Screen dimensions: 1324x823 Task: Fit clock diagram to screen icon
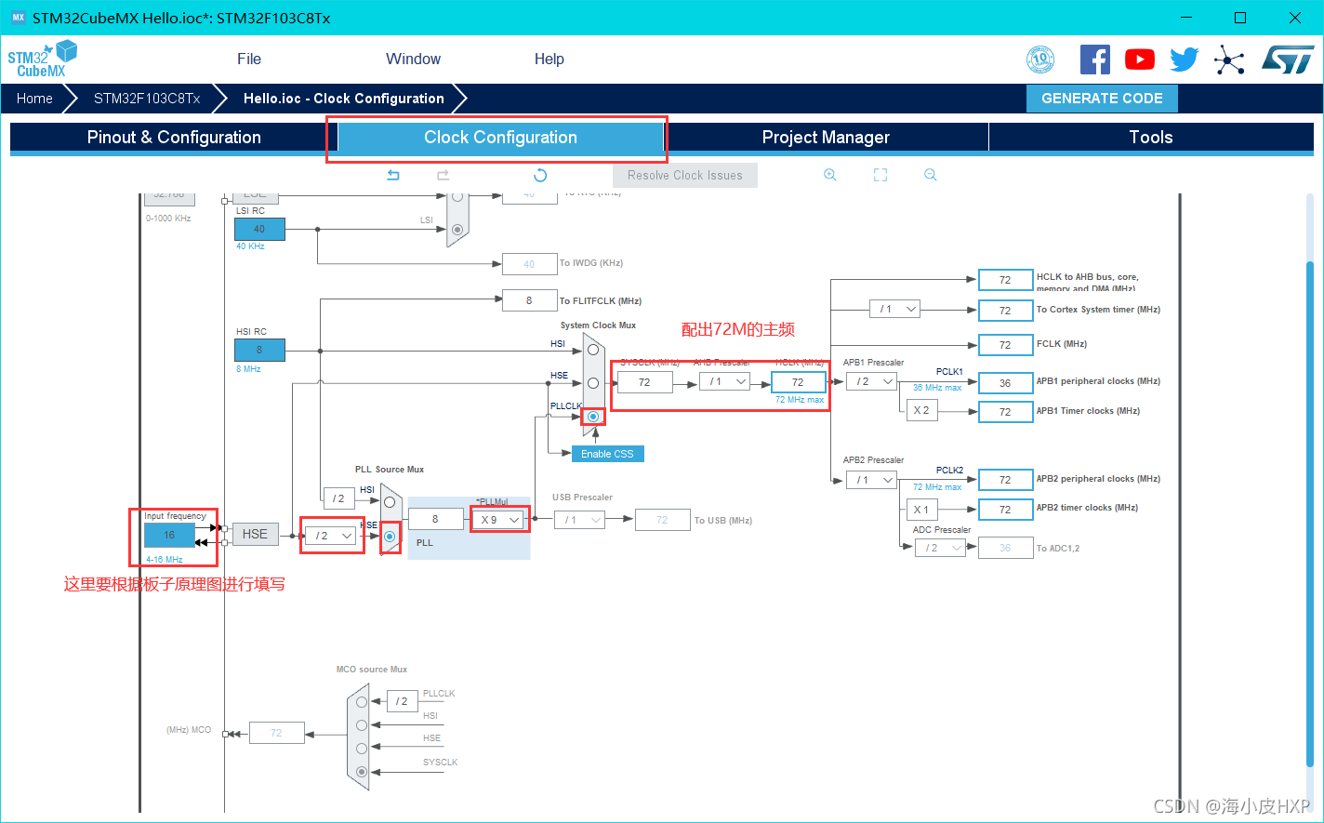pos(880,175)
